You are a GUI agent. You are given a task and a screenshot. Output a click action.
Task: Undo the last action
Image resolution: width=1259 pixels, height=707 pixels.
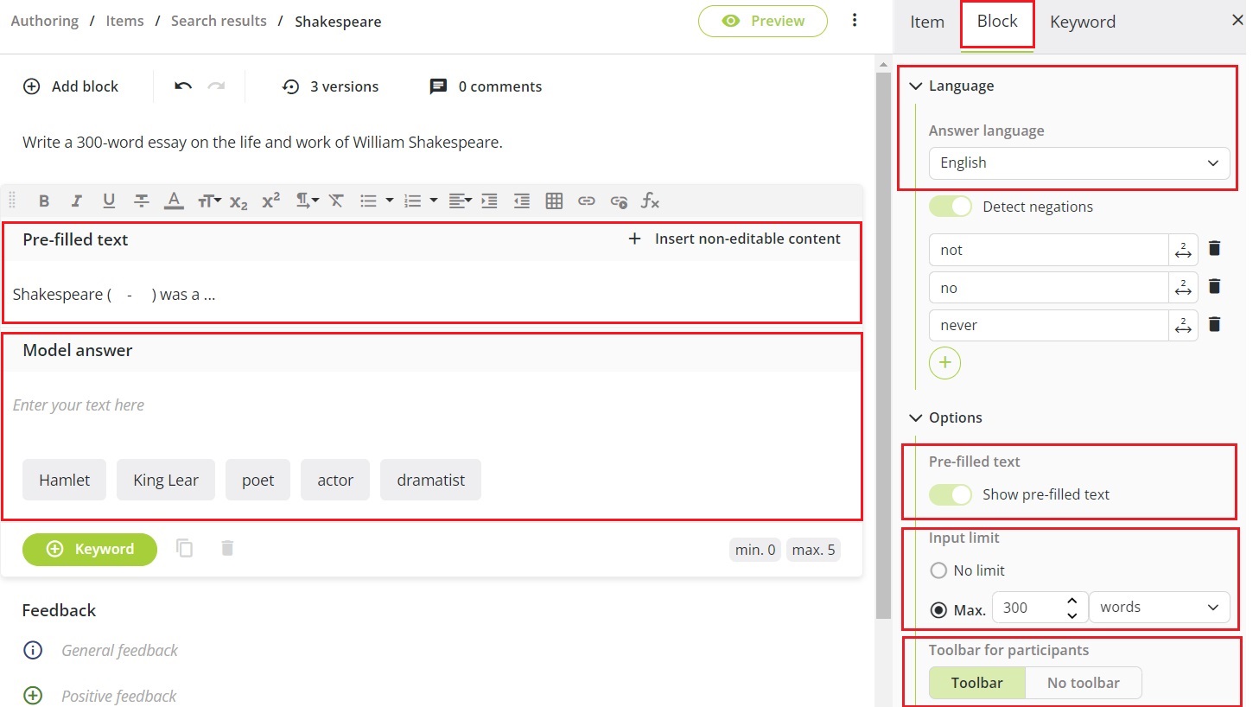pos(183,86)
